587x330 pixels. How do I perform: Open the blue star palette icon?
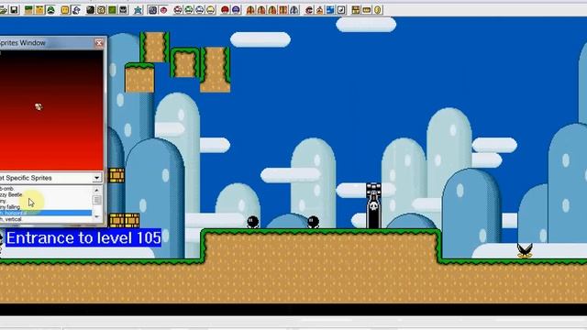click(x=138, y=10)
